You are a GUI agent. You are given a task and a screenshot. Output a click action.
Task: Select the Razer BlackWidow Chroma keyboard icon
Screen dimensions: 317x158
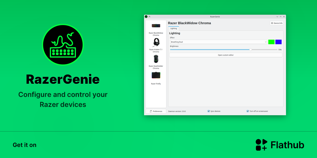pos(156,26)
